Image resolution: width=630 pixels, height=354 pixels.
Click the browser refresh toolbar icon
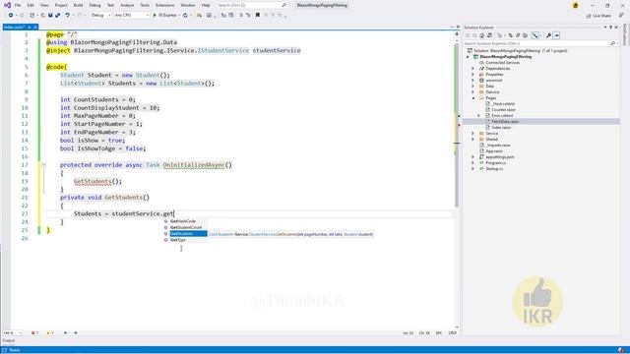click(x=185, y=16)
